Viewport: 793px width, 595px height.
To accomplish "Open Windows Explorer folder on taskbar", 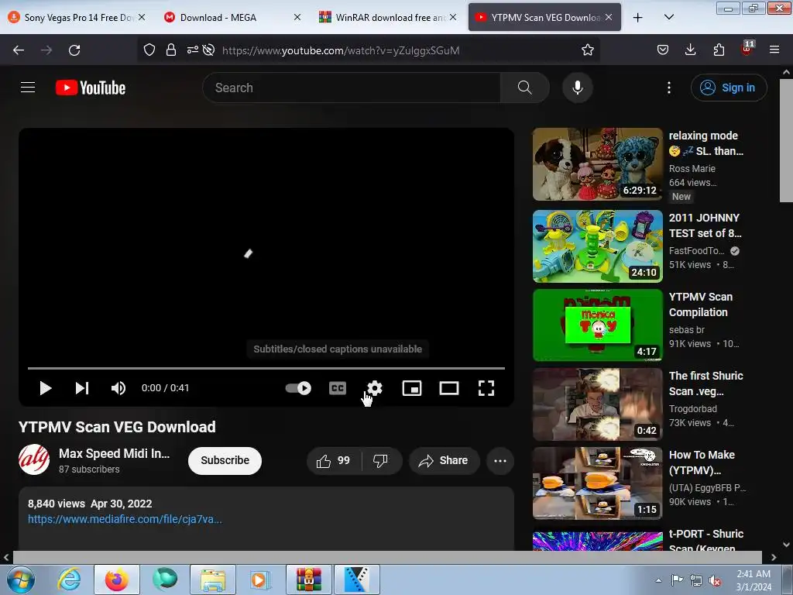I will pos(213,580).
